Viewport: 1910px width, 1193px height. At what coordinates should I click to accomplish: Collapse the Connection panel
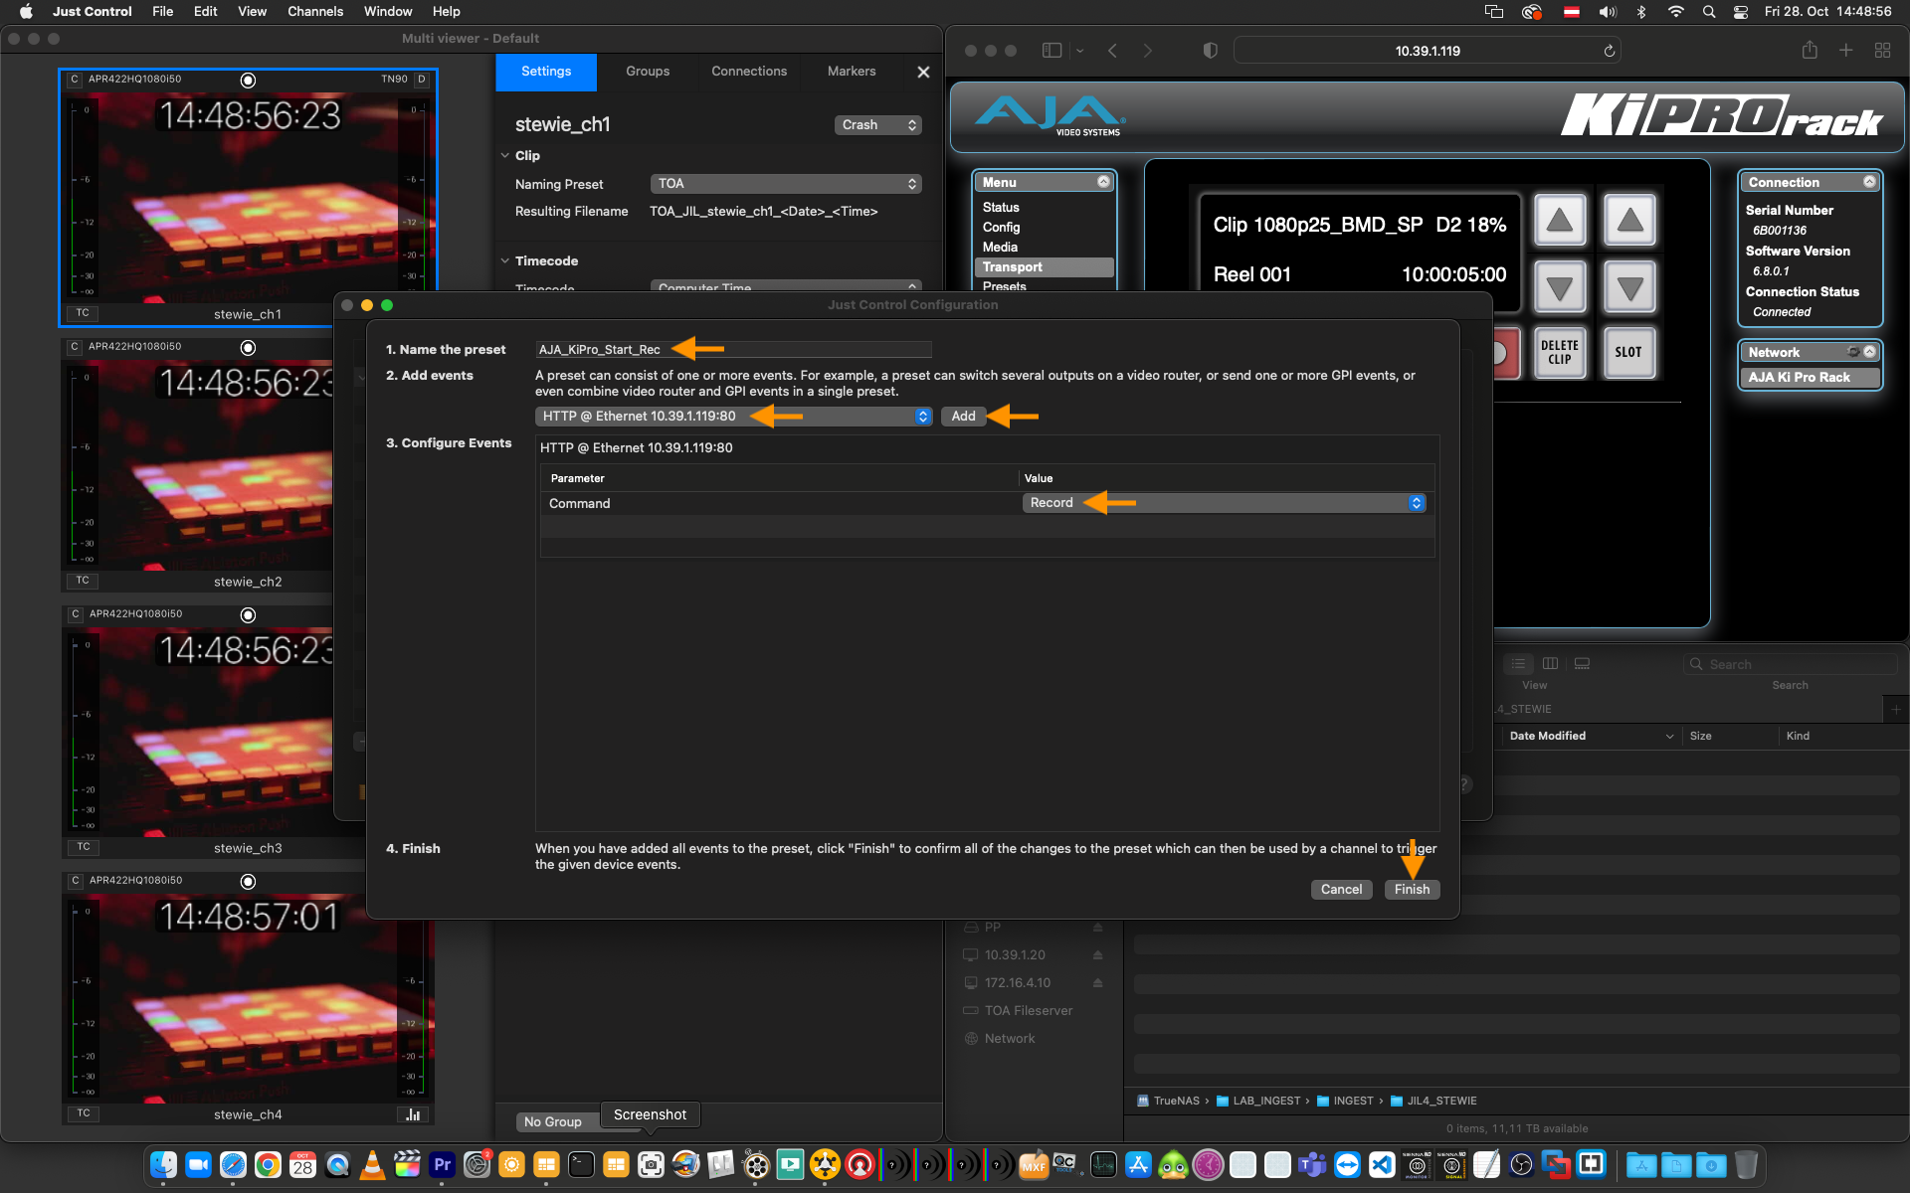click(1869, 182)
